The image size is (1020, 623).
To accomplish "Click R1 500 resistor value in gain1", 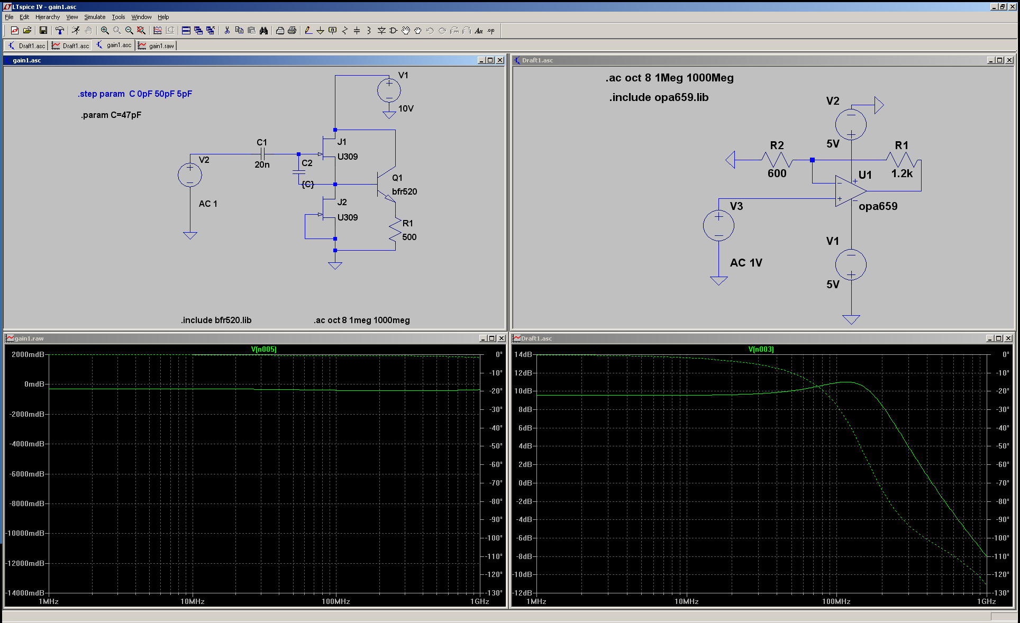I will (409, 237).
